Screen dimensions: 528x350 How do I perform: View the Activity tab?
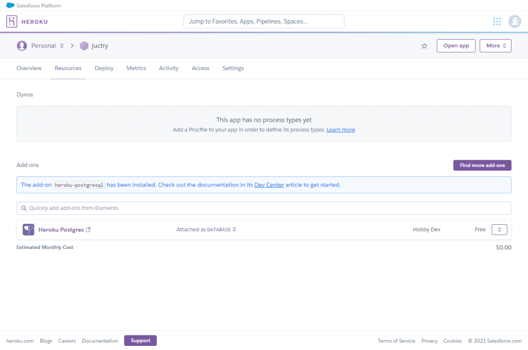(169, 69)
